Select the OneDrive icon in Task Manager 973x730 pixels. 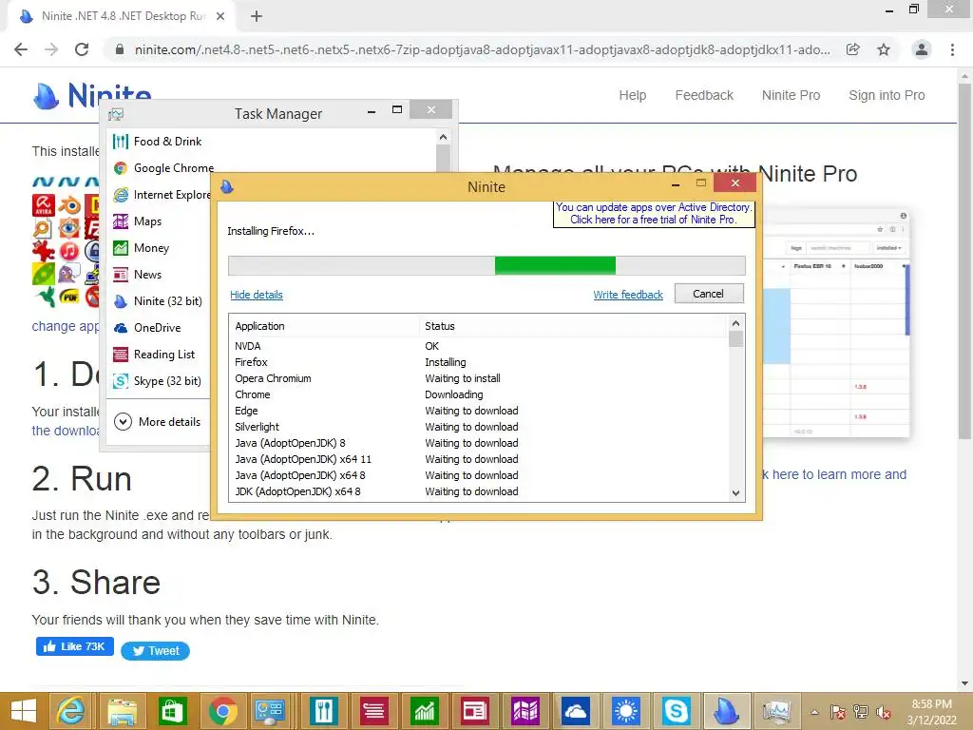point(121,328)
